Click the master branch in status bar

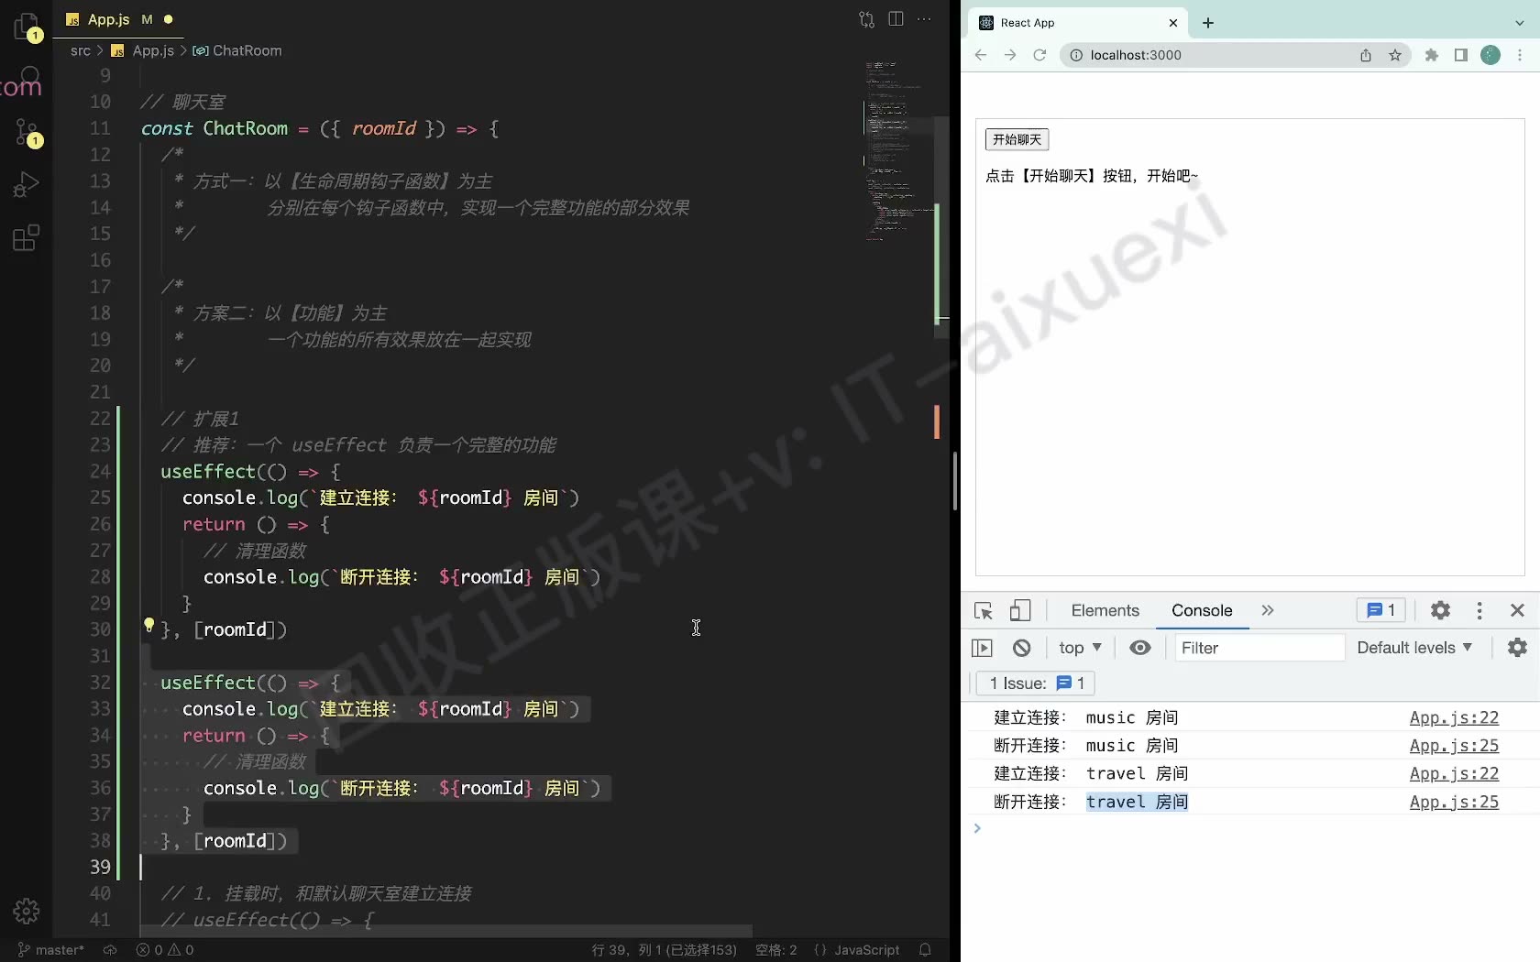coord(50,950)
